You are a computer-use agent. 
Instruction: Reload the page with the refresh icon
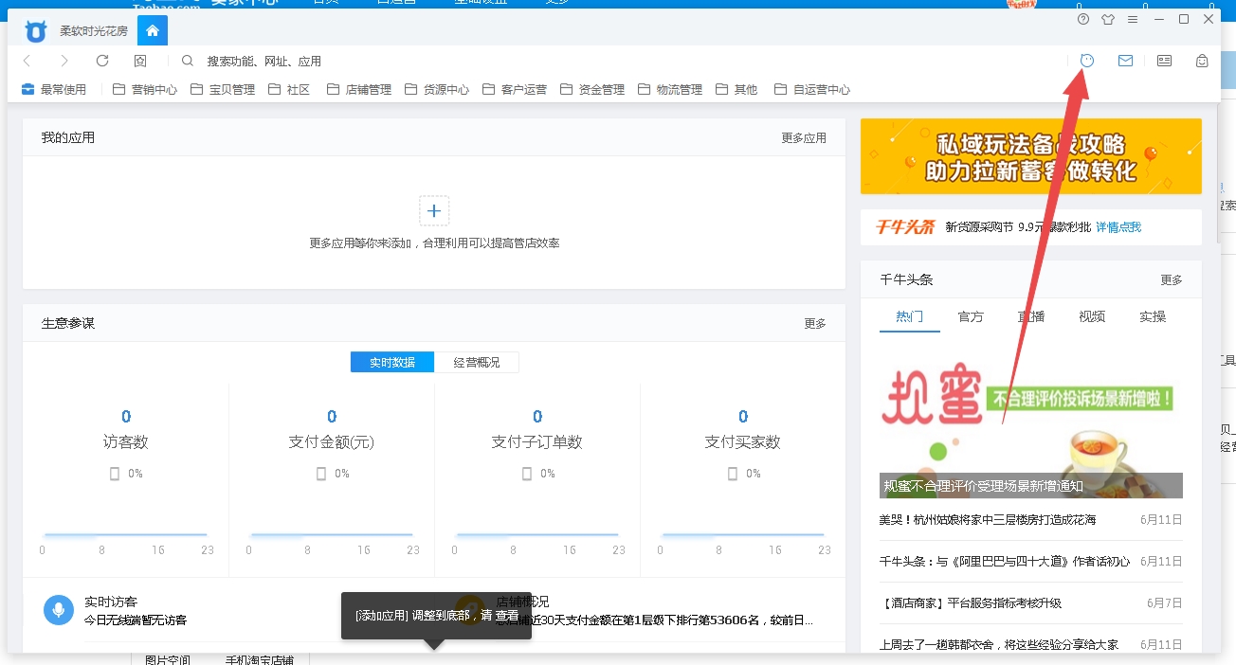(x=102, y=61)
